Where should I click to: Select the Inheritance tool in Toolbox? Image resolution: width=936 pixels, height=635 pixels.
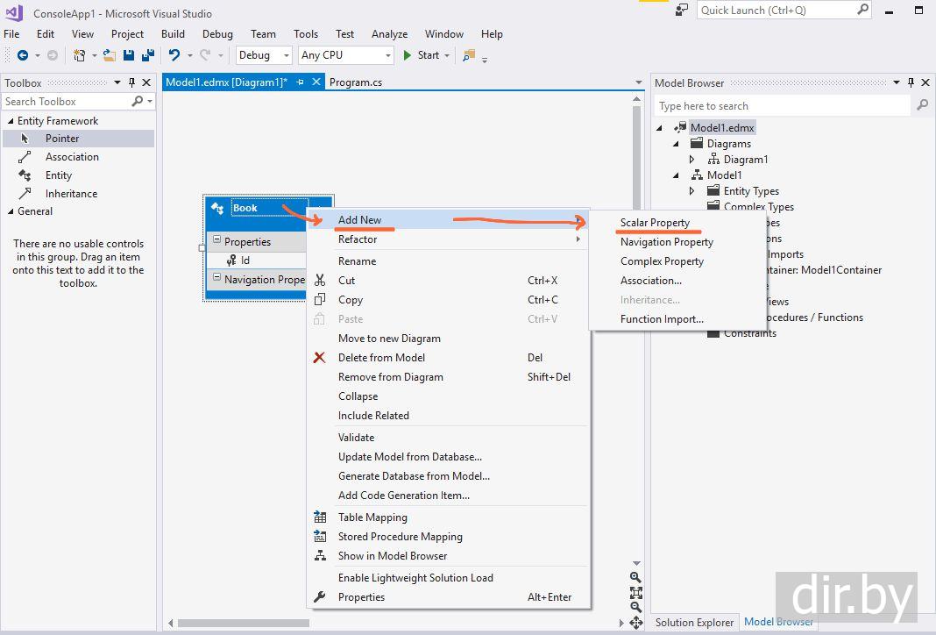71,194
